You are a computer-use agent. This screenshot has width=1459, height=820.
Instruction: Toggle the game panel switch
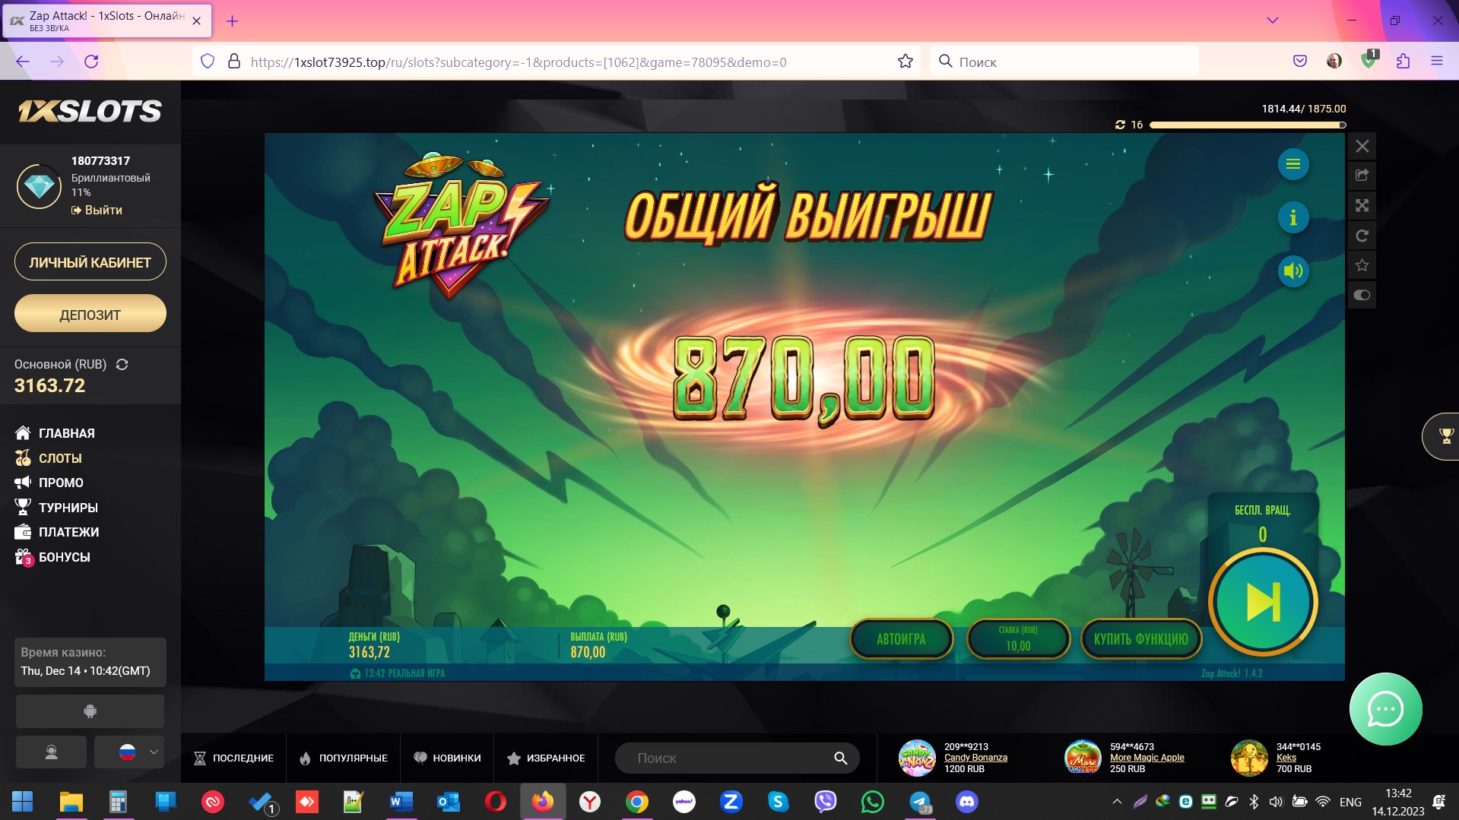1362,295
